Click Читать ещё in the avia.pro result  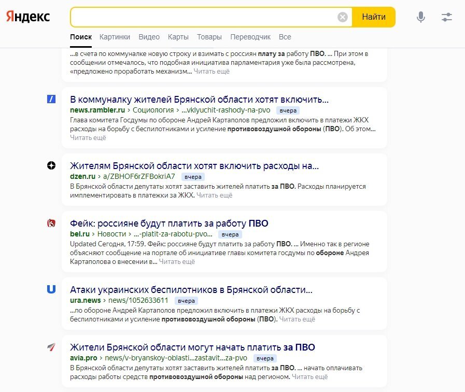[x=309, y=377]
